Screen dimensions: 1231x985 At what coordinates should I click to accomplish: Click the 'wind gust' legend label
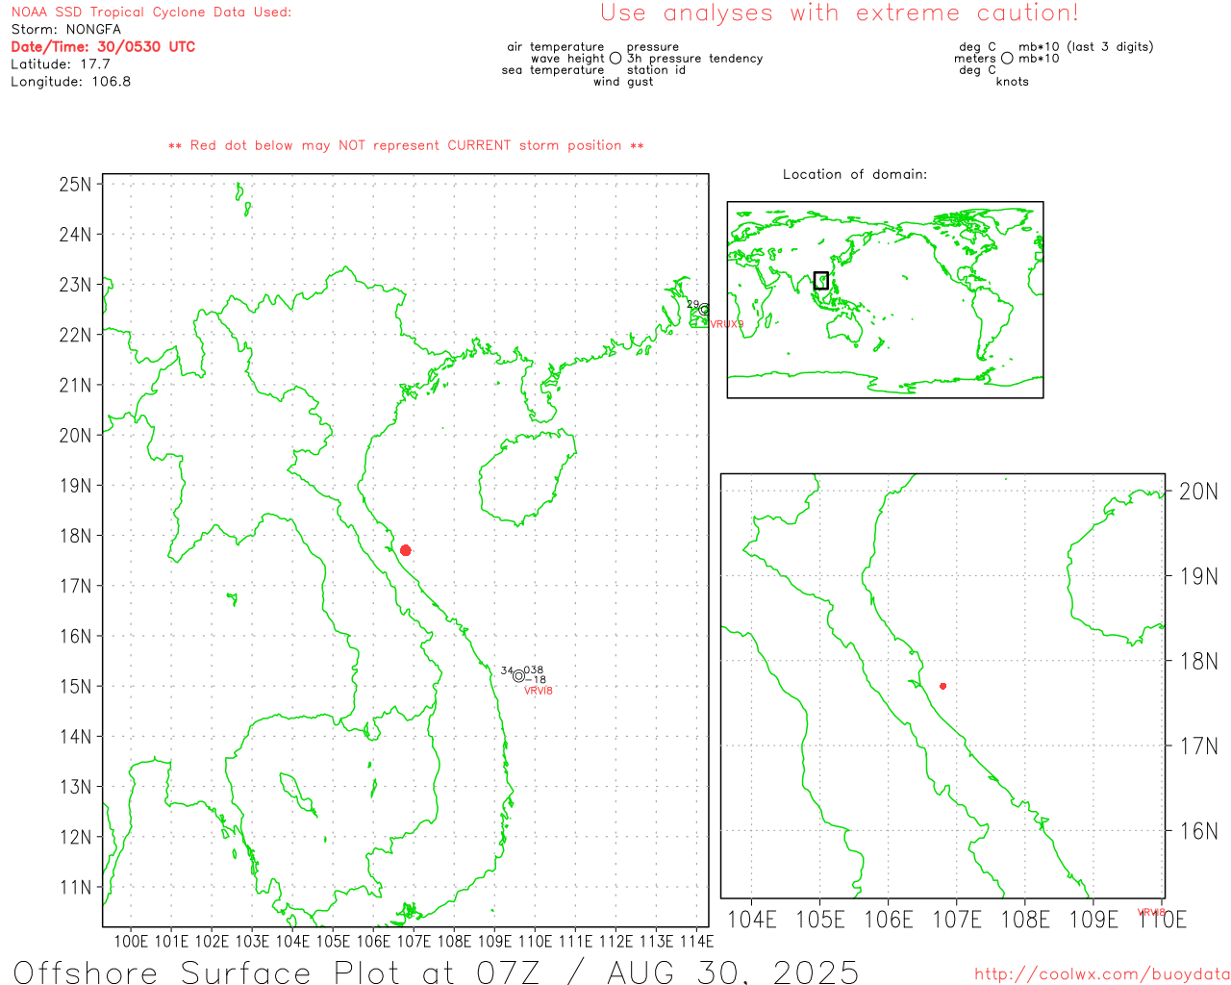click(x=623, y=81)
